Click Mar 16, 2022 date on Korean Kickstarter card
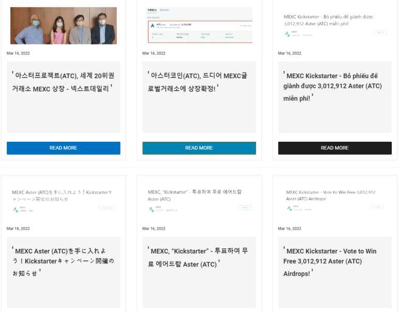Screen dimensions: 400x312 point(154,229)
